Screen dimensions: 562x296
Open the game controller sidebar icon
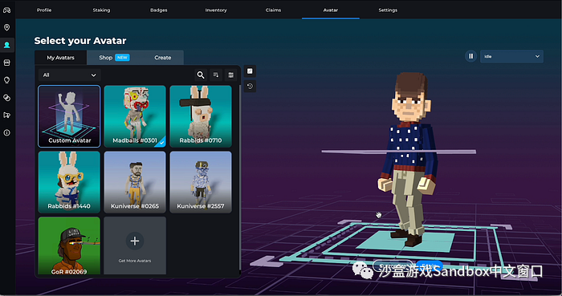pyautogui.click(x=6, y=10)
